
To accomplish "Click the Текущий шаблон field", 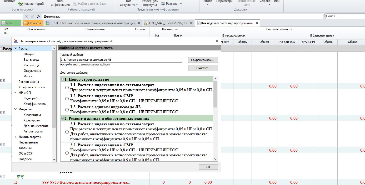I will click(121, 60).
